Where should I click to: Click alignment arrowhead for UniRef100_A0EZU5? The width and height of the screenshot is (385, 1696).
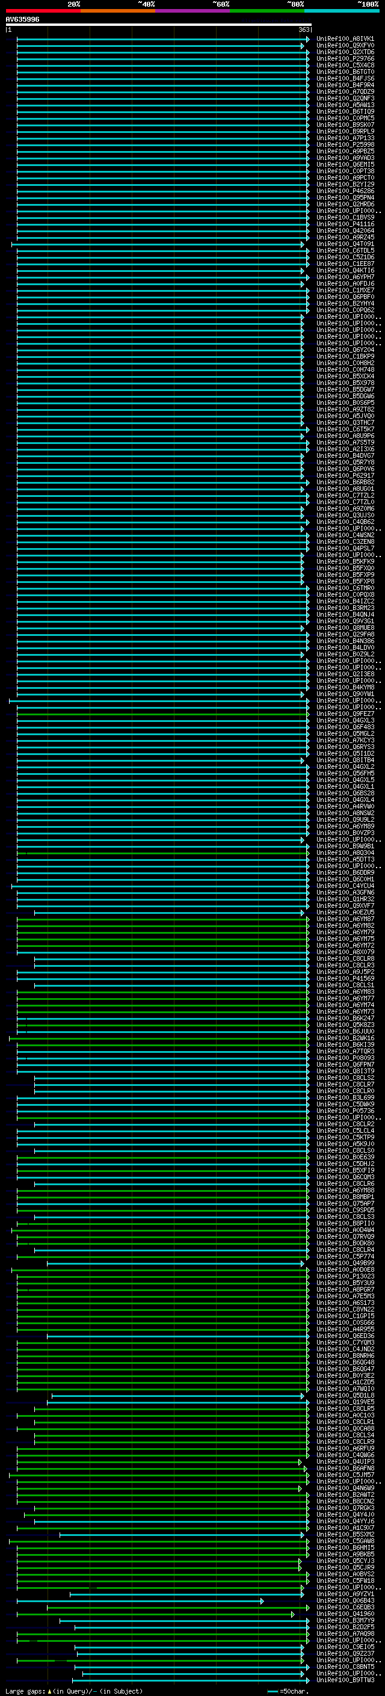(303, 913)
